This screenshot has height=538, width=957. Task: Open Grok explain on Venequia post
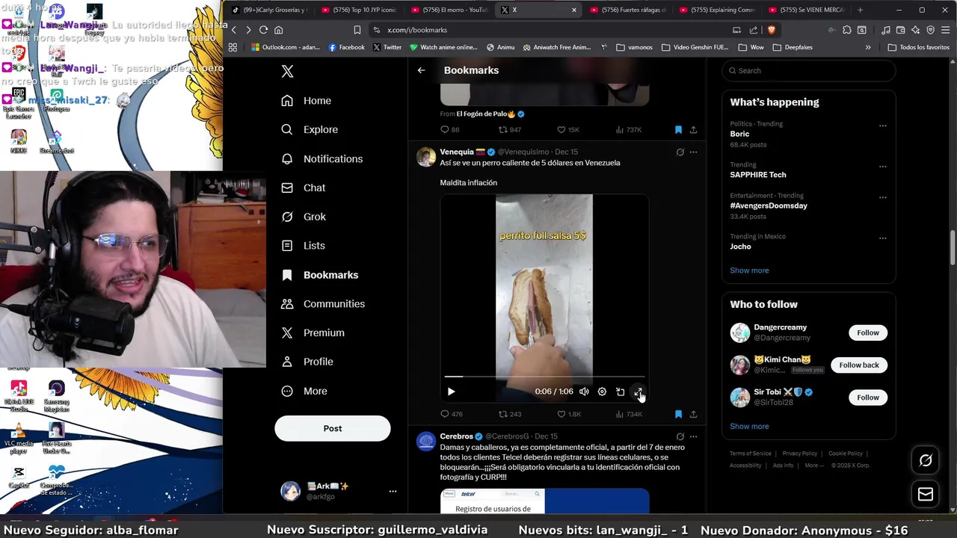click(680, 152)
